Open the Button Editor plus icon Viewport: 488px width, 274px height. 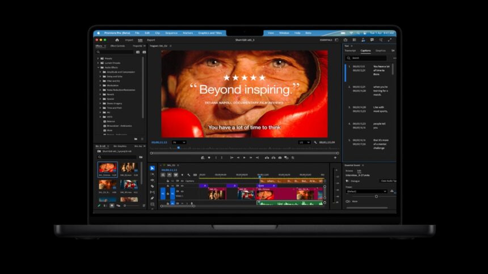[x=335, y=158]
